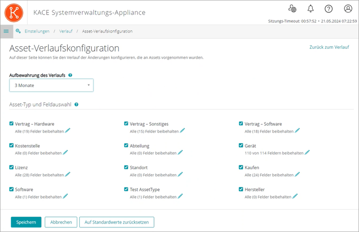Follow the Zurück zum Verlauf link
This screenshot has height=232, width=359.
point(329,47)
